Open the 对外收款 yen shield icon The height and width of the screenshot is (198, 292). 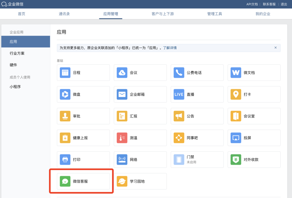click(x=236, y=160)
